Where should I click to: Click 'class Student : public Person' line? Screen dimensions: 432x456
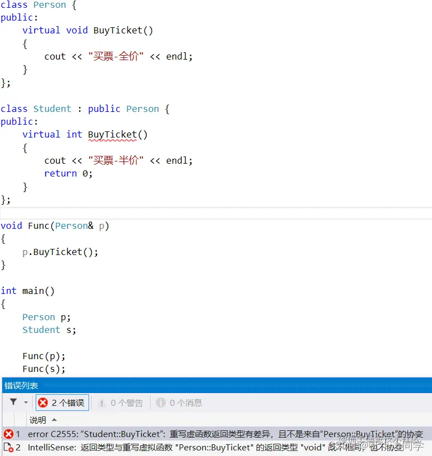[85, 109]
